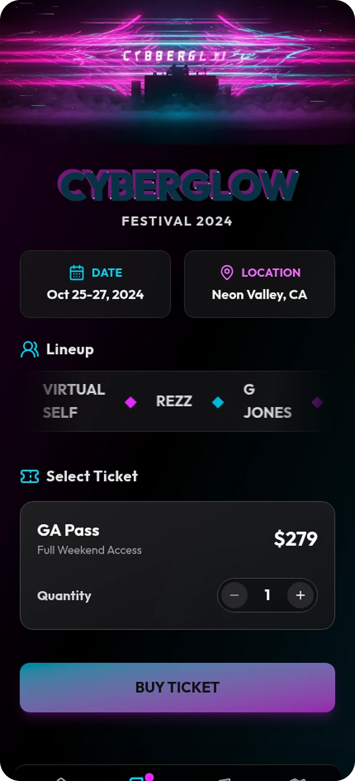This screenshot has width=355, height=781.
Task: Tap the Oct 25-27, 2024 date text
Action: (95, 294)
